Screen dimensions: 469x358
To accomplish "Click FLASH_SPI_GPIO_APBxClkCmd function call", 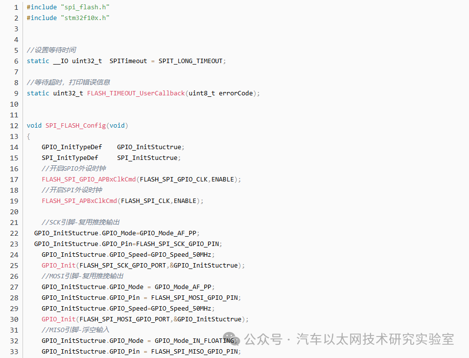I will [89, 179].
